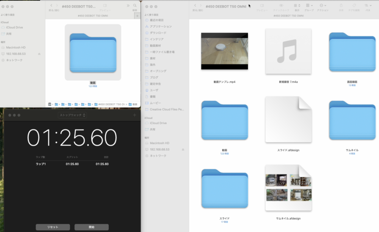Go back in the right Finder window
The height and width of the screenshot is (232, 379).
pyautogui.click(x=195, y=6)
